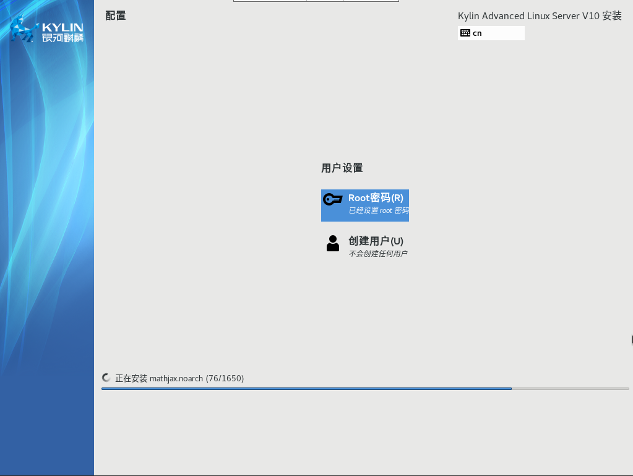Click the blue decorative sidebar banner
Screen dimensions: 633x476
coord(47,248)
